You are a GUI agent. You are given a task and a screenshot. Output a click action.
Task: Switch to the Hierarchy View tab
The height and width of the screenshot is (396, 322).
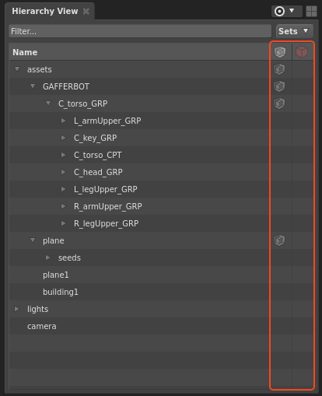[x=45, y=11]
